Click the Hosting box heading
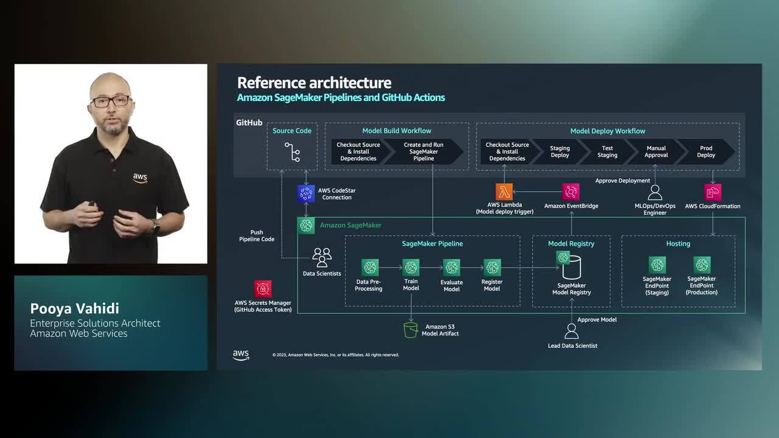The image size is (779, 438). [678, 243]
